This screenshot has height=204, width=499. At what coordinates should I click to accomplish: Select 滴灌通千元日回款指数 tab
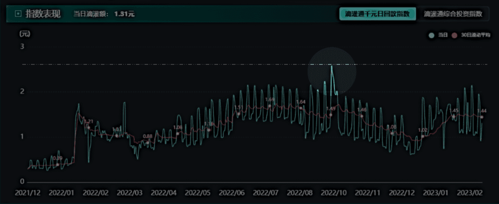pos(377,14)
